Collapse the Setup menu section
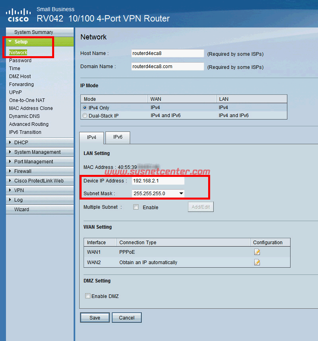318x341 pixels. [x=40, y=41]
